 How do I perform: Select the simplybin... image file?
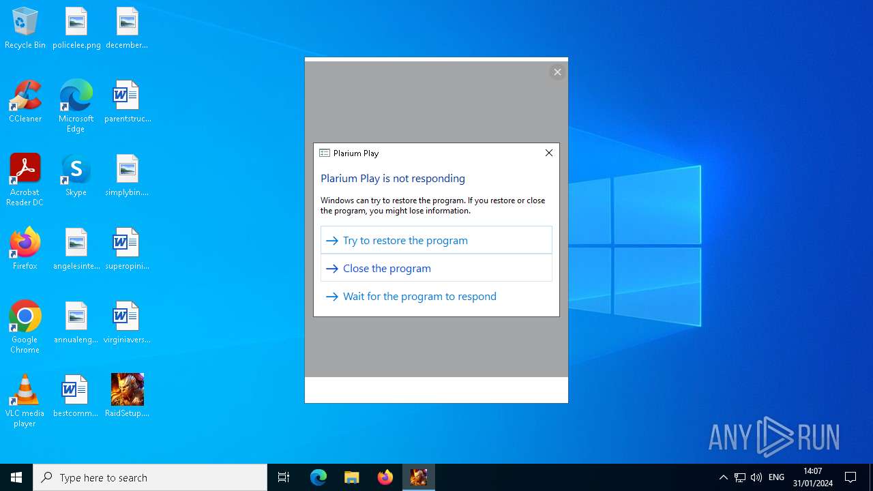click(x=127, y=175)
